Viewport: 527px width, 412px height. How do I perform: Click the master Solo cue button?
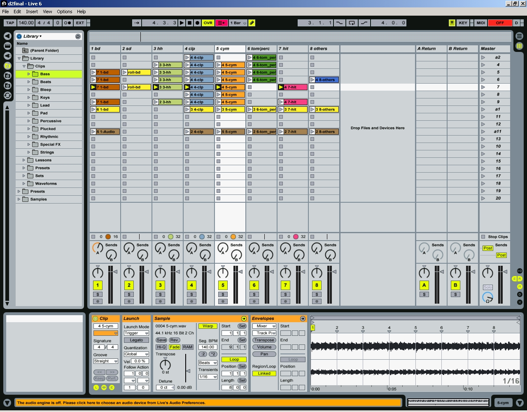point(487,287)
